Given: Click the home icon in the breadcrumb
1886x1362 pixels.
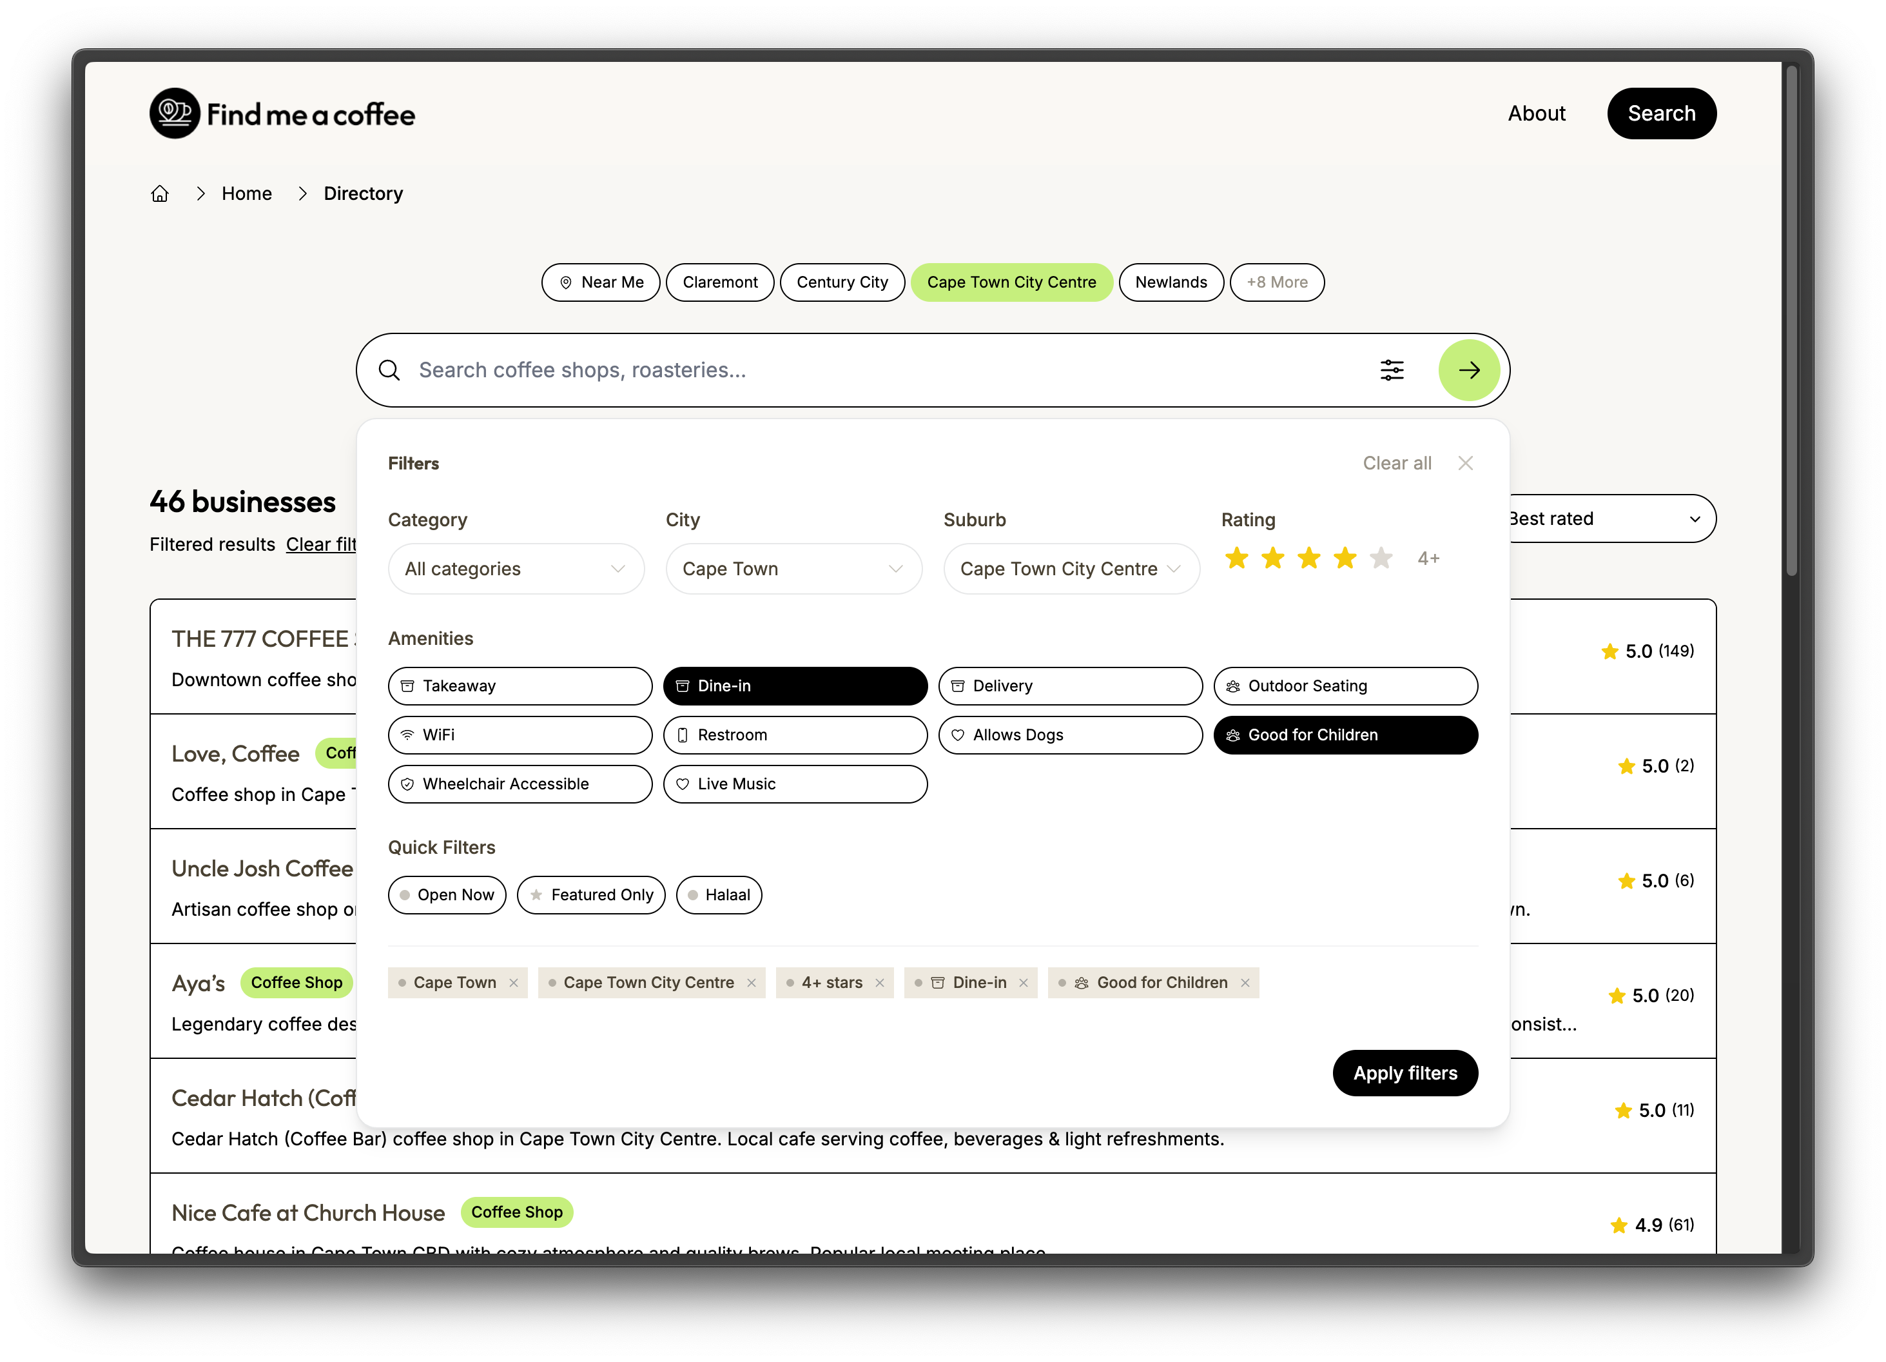Looking at the screenshot, I should pos(160,193).
